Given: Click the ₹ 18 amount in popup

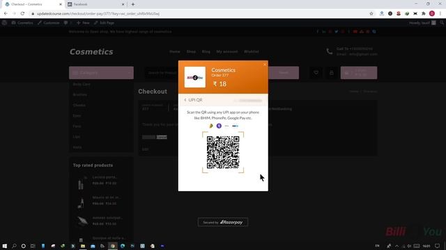Looking at the screenshot, I should [220, 84].
